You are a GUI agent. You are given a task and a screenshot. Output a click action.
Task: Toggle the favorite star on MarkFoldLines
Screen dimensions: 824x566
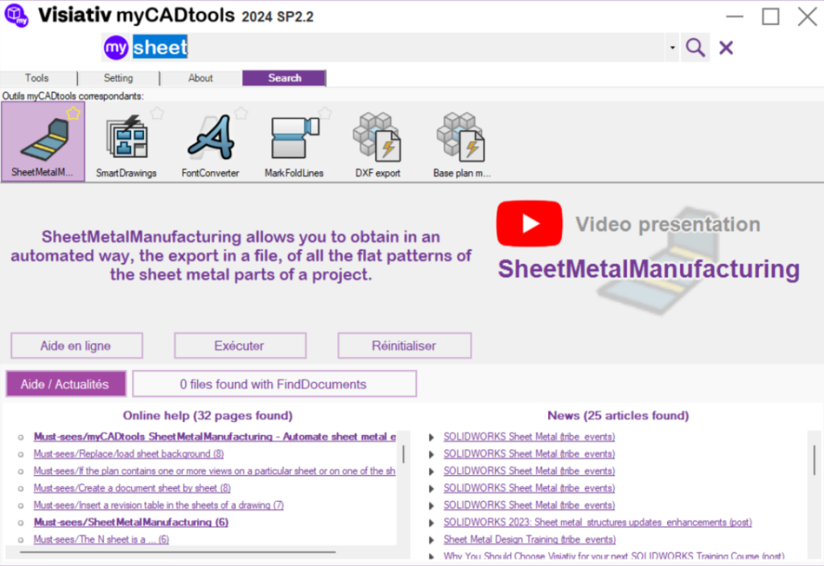pos(325,113)
